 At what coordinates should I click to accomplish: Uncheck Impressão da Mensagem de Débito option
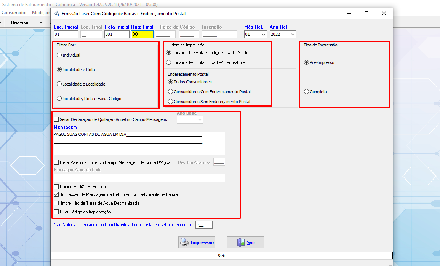pyautogui.click(x=56, y=194)
